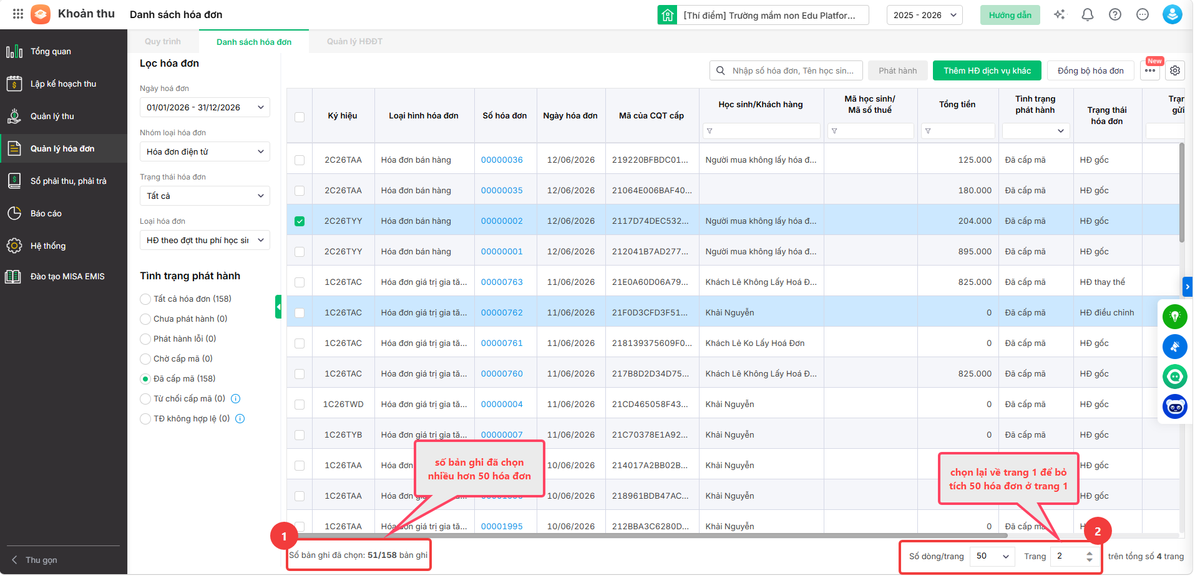This screenshot has height=576, width=1195.
Task: Click the Hệ thống gear icon
Action: (x=14, y=246)
